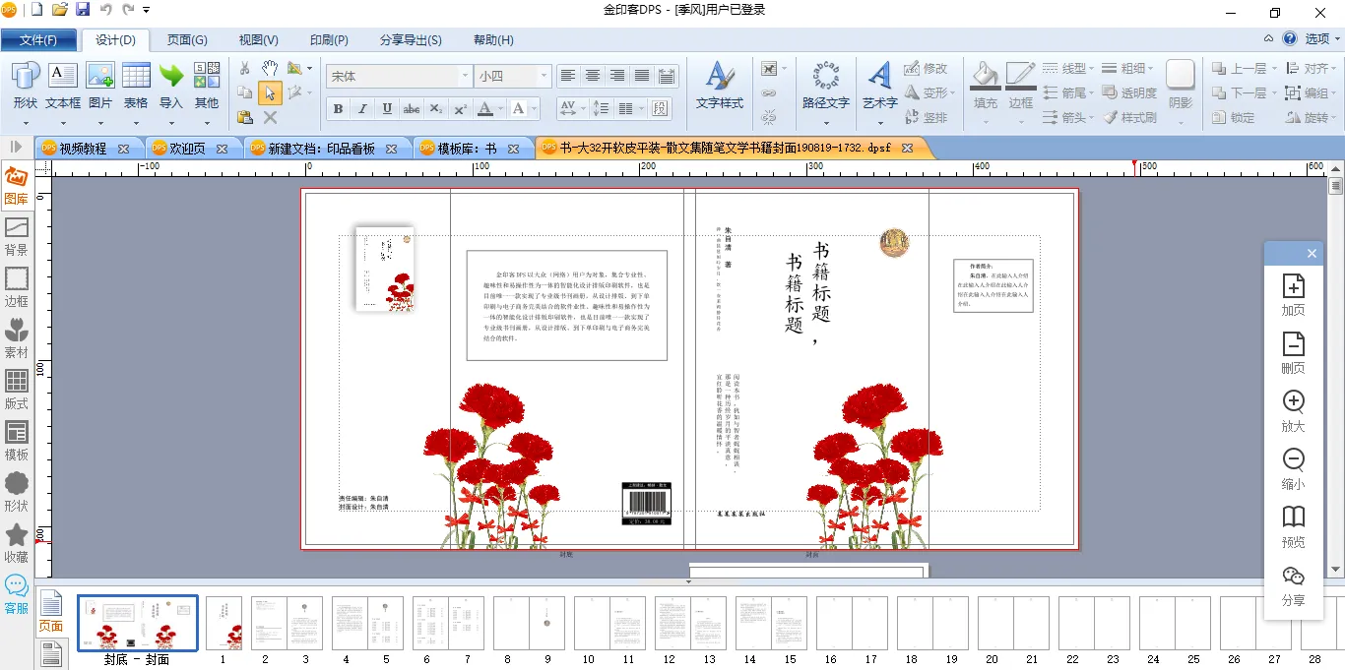Click 加页 to add a page
Screen dimensions: 1345x670
coord(1293,295)
